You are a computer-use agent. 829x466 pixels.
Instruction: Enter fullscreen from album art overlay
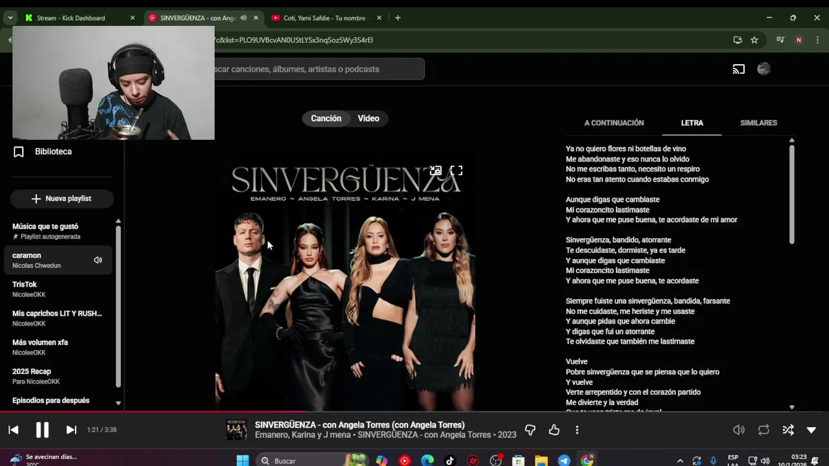click(457, 171)
